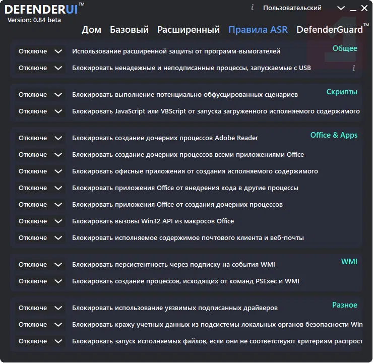The width and height of the screenshot is (373, 363).
Task: Open dropdown for email client executable content rule
Action: click(x=40, y=238)
